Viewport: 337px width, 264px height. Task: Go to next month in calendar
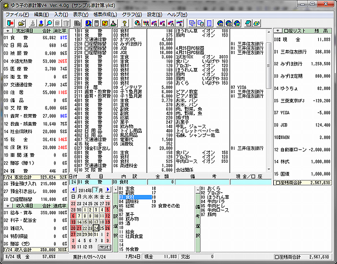pos(109,190)
